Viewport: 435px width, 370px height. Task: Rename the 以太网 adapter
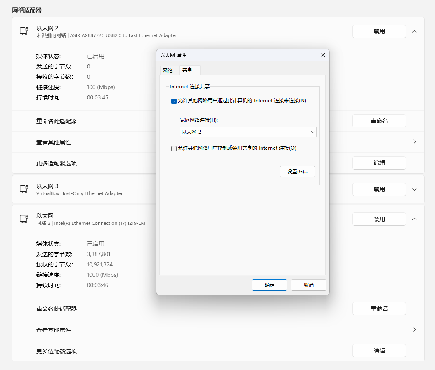379,308
